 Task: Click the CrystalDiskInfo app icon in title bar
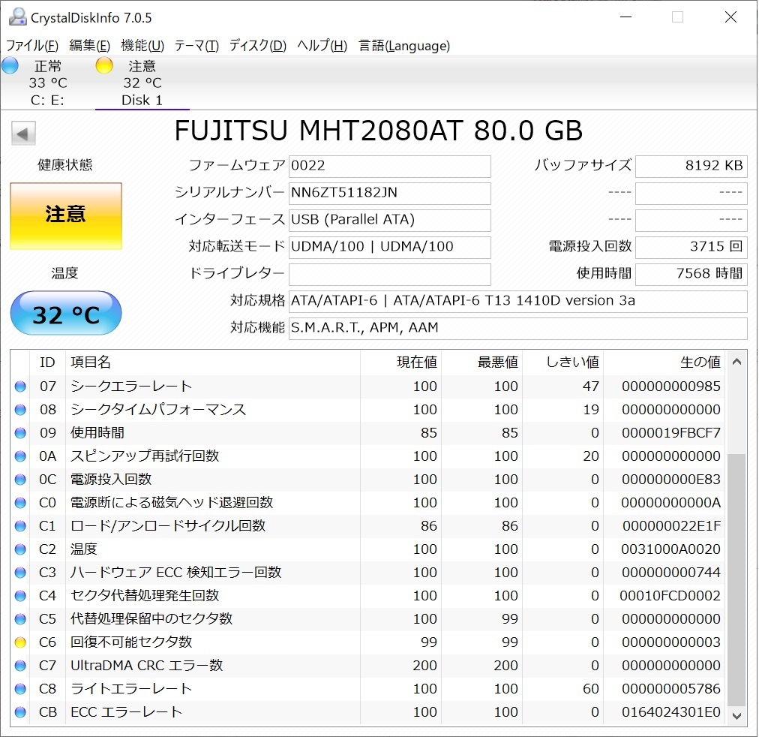[x=17, y=17]
